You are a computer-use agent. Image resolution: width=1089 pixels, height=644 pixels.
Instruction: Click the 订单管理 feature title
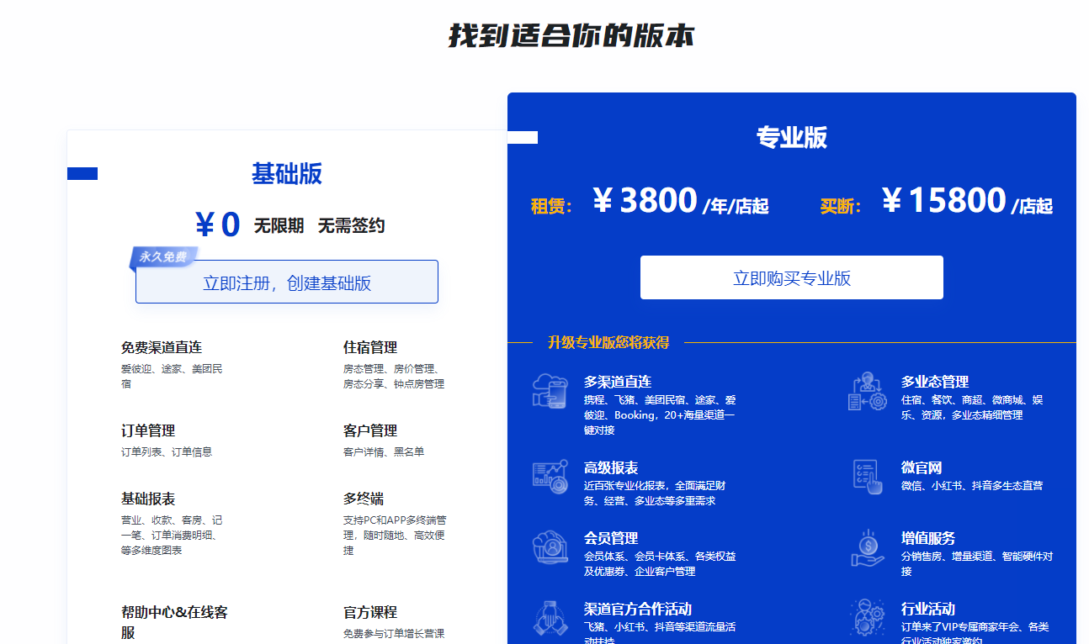[148, 430]
